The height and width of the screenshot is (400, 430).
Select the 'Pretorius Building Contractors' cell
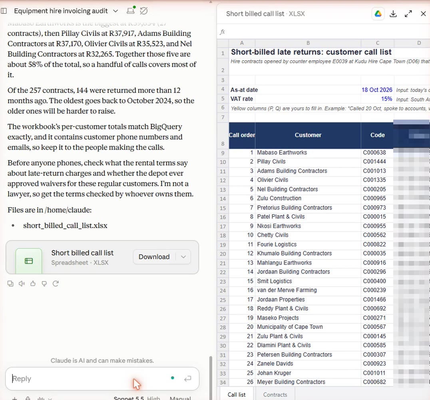click(308, 208)
